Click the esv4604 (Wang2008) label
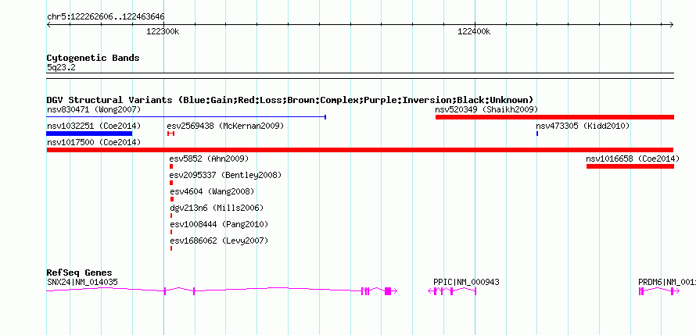This screenshot has height=335, width=696. pyautogui.click(x=212, y=191)
